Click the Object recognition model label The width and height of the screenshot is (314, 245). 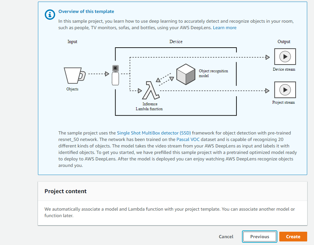coord(213,73)
